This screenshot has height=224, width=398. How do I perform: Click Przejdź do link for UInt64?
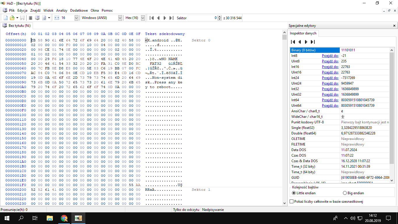[330, 106]
